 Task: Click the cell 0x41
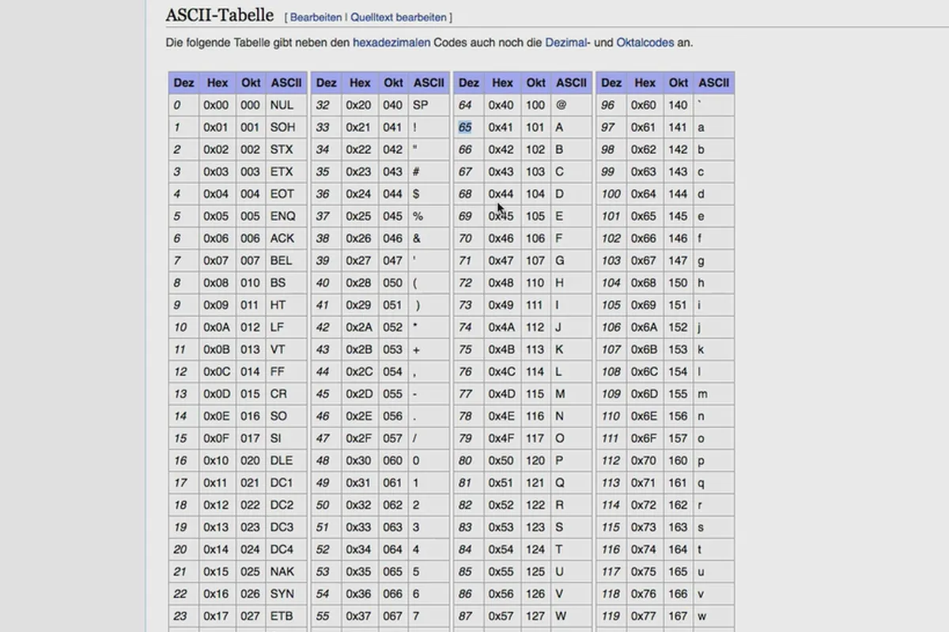[501, 127]
